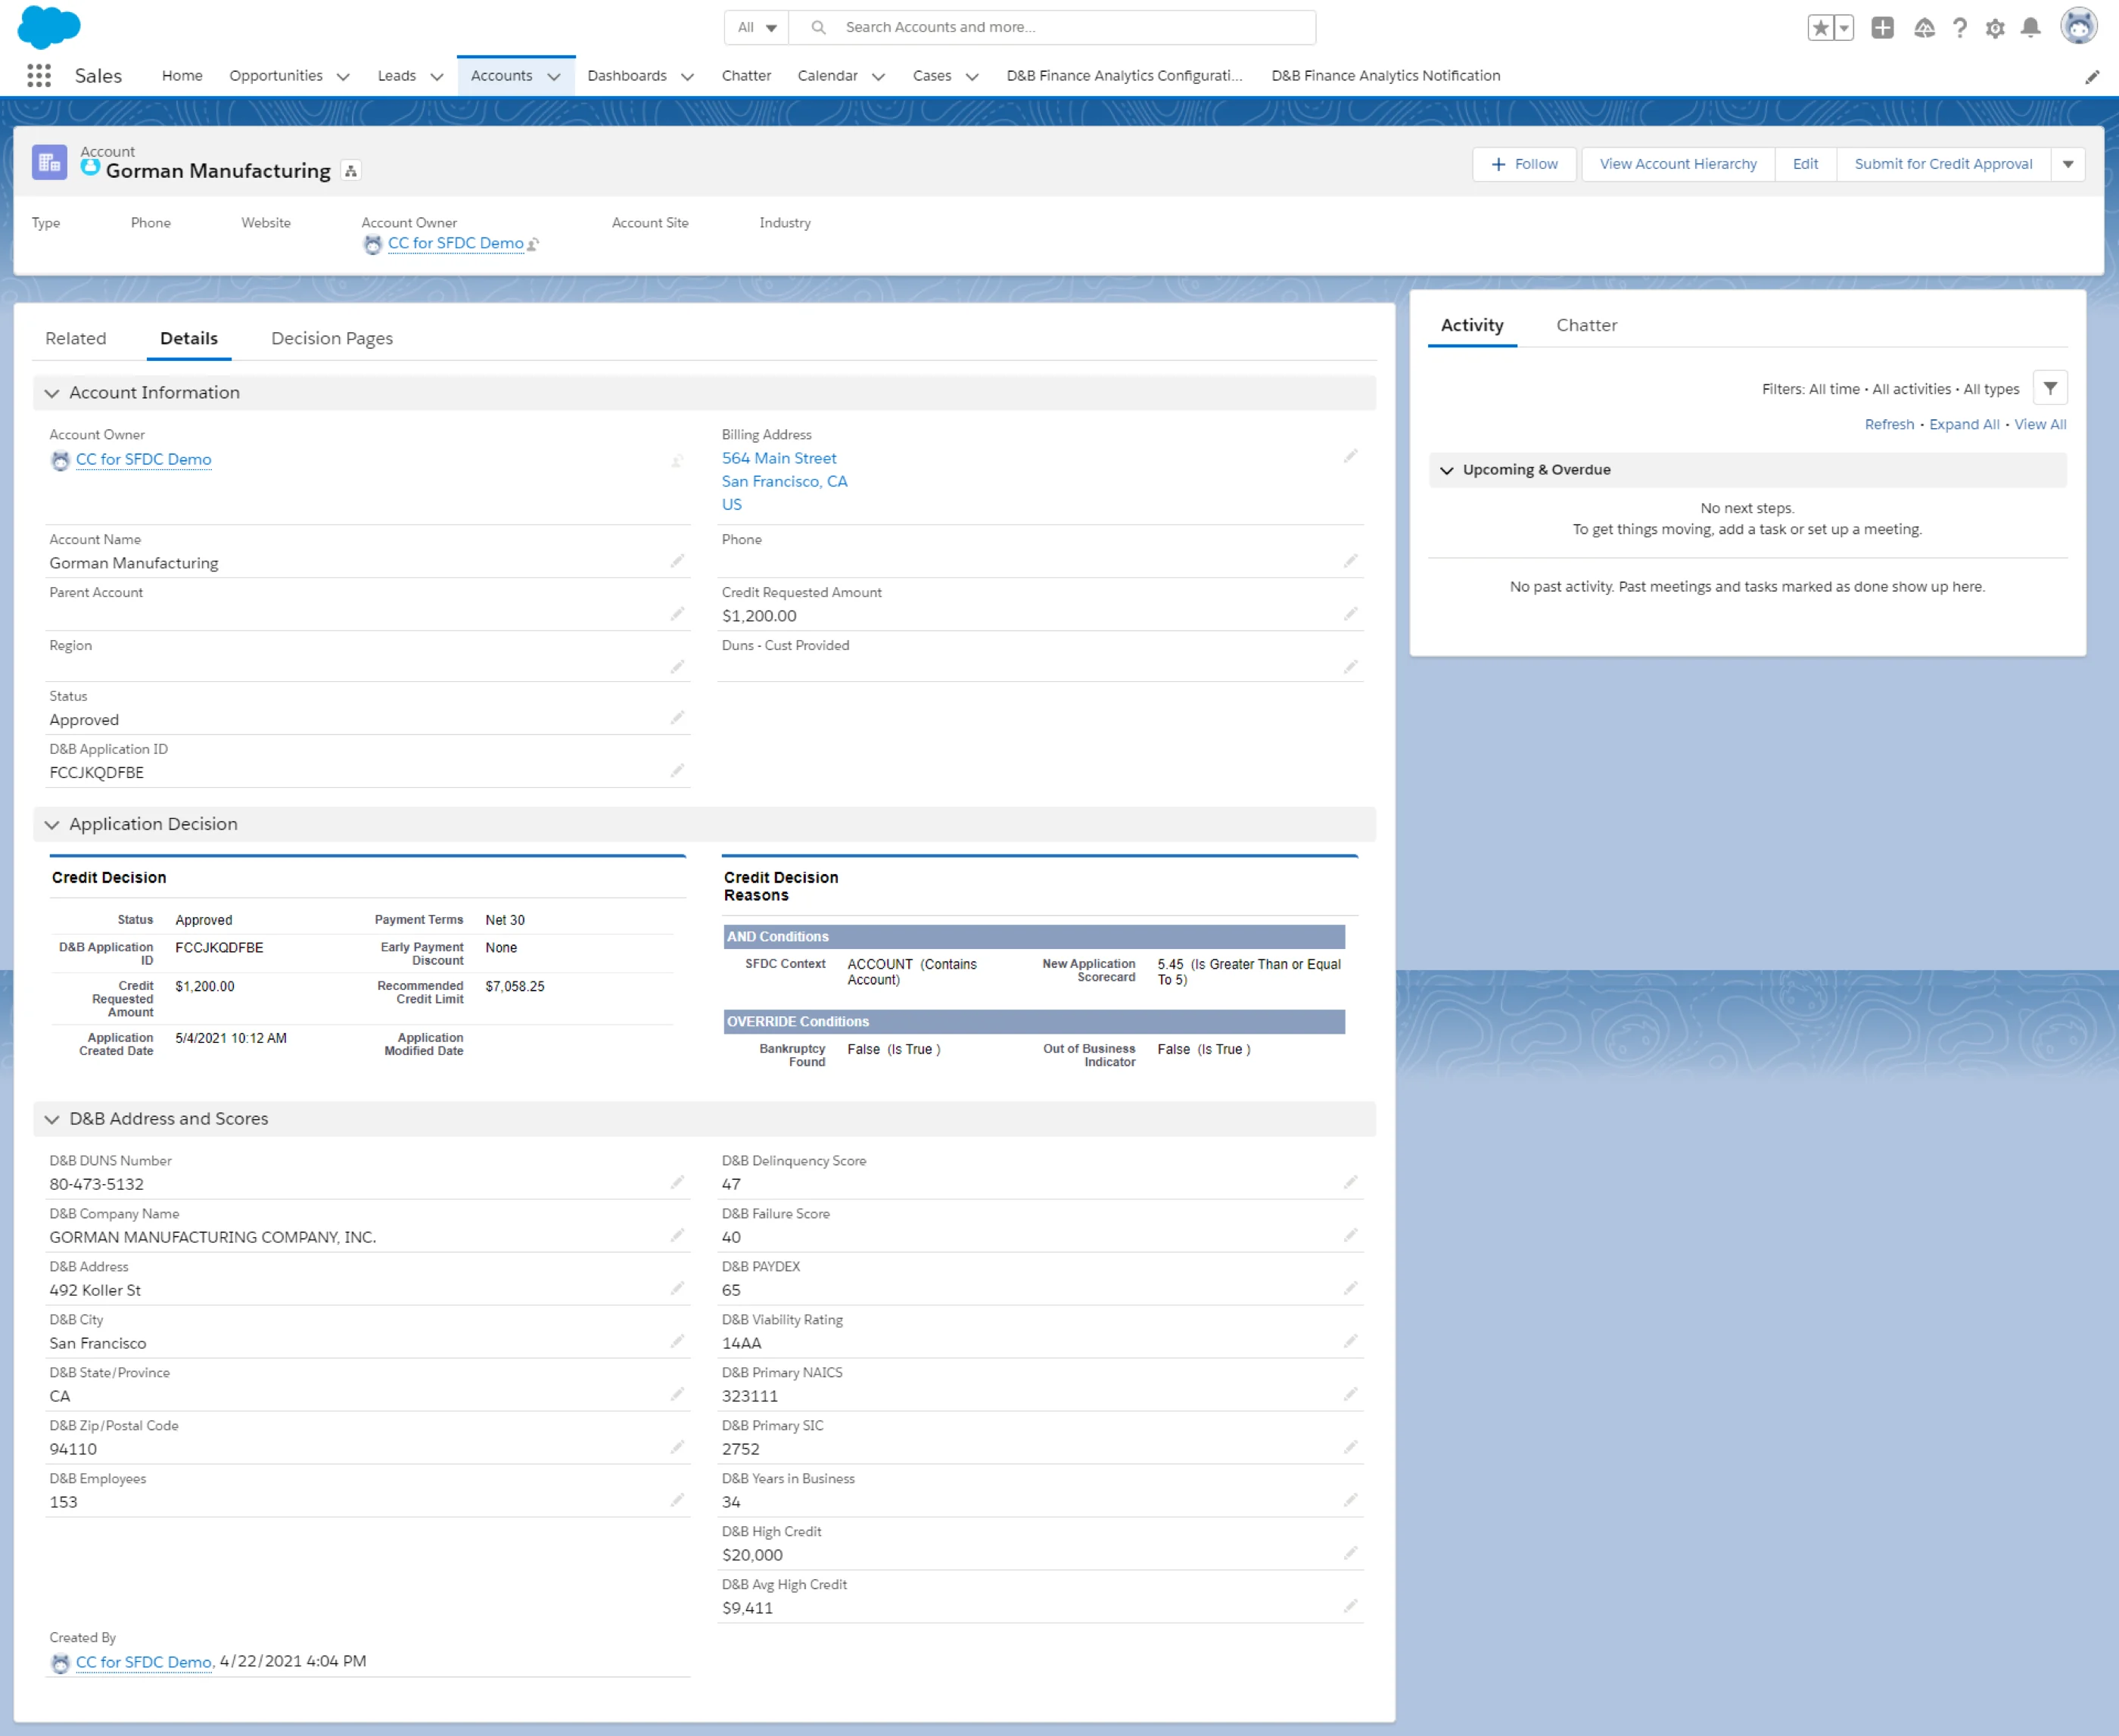The height and width of the screenshot is (1736, 2119).
Task: Open Global Actions plus icon
Action: coord(1883,28)
